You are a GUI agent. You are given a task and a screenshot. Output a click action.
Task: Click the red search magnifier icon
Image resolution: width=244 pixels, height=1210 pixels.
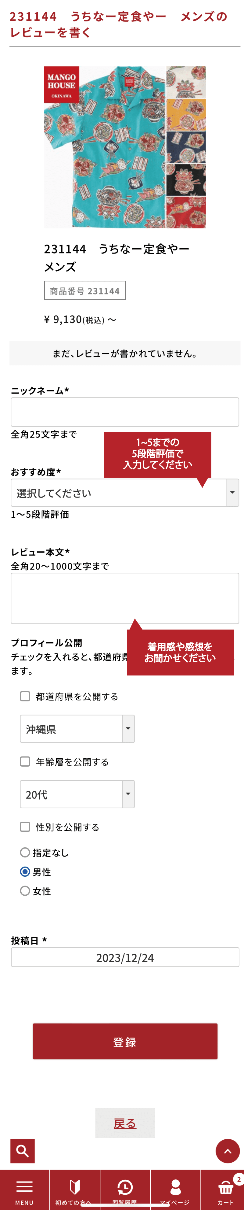(x=23, y=1150)
